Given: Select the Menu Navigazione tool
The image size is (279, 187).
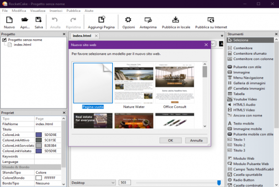Looking at the screenshot, I should [x=246, y=78].
